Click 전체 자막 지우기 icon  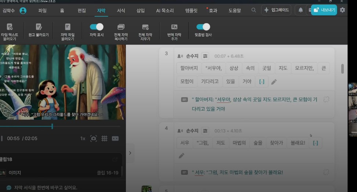tap(145, 27)
